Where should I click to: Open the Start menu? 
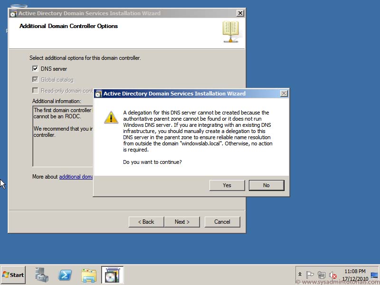13,275
